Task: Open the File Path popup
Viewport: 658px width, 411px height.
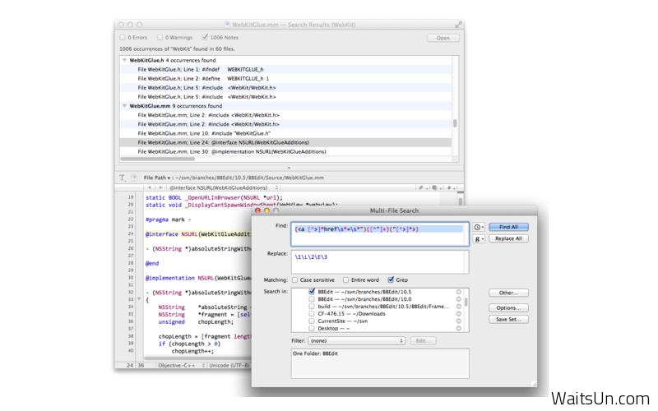Action: pyautogui.click(x=157, y=178)
